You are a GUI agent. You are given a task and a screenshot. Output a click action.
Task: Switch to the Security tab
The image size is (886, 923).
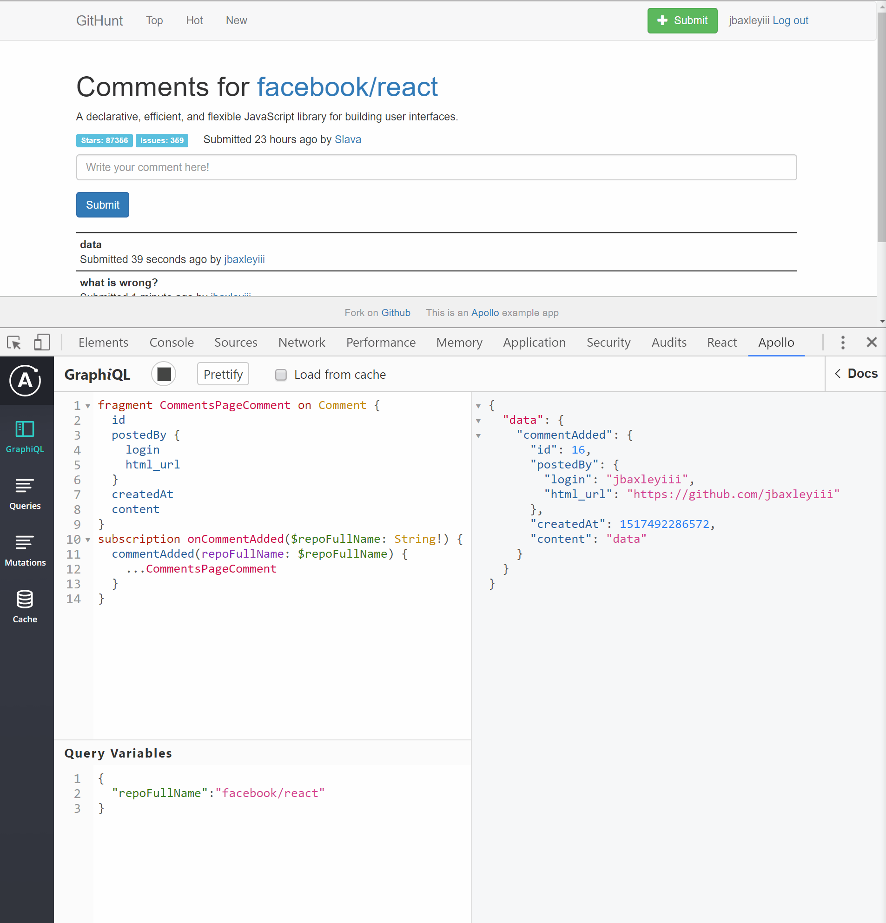point(608,343)
